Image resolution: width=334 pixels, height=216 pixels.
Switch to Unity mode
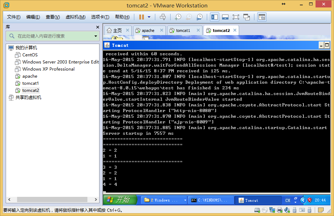point(247,17)
